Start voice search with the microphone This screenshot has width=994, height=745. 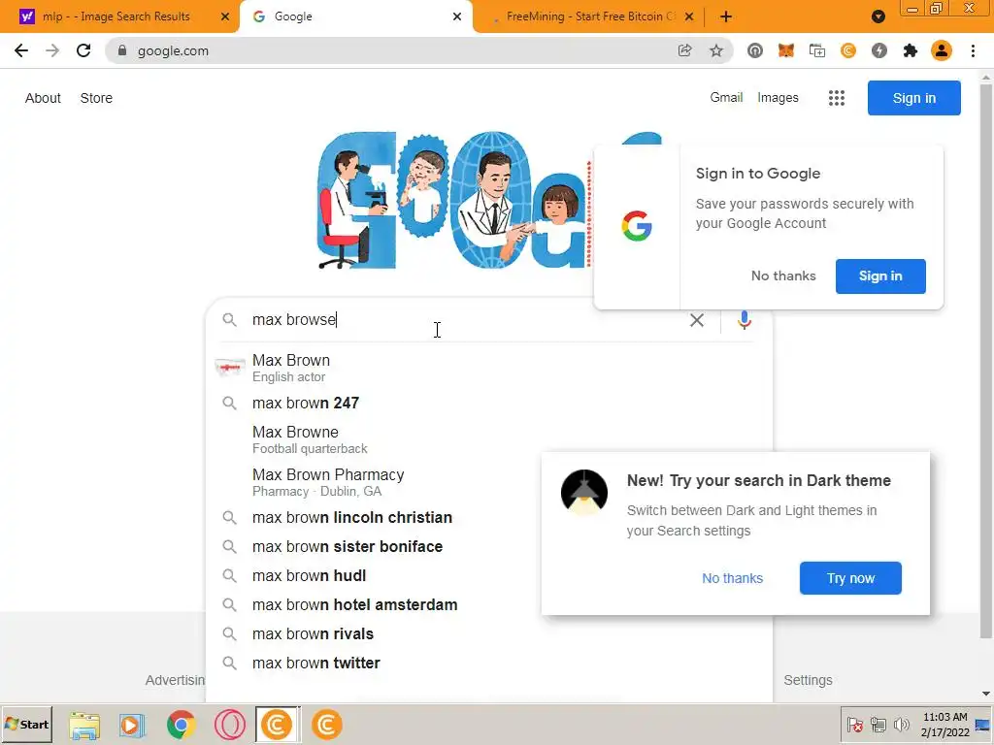745,320
